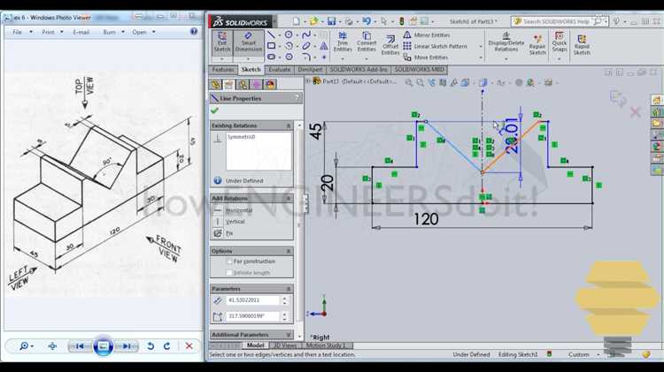Select the Line sketch tool
This screenshot has width=664, height=372.
tap(272, 34)
